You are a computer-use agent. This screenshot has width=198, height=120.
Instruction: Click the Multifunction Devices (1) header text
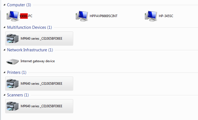29,27
